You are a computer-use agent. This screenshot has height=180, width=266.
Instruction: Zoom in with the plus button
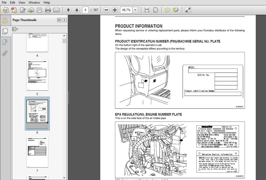coord(115,10)
